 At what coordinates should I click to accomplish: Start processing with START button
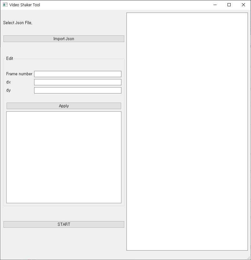(x=64, y=224)
